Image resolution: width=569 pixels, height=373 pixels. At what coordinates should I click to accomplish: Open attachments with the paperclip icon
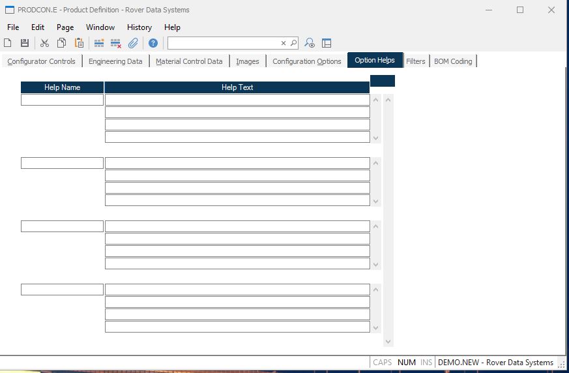(133, 43)
